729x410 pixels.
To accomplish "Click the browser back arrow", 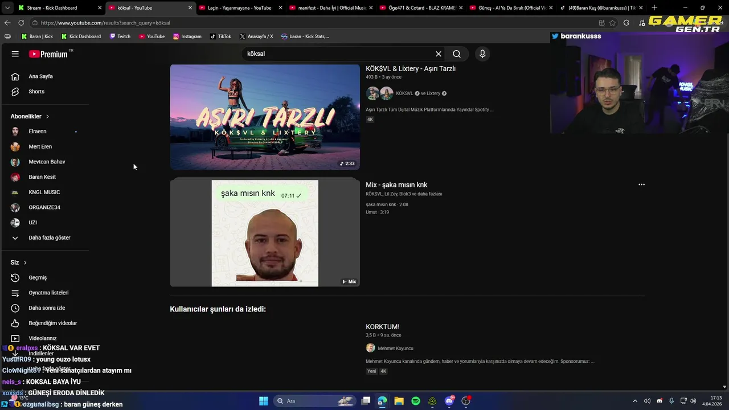I will point(7,23).
